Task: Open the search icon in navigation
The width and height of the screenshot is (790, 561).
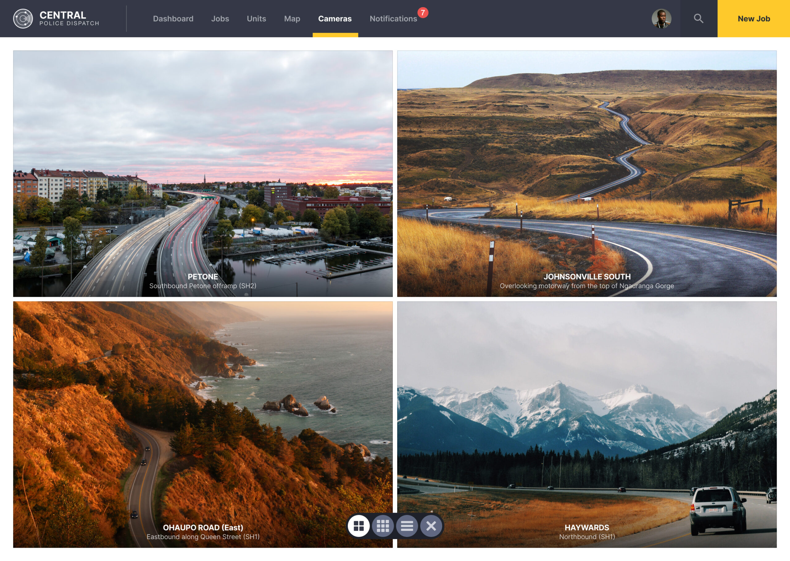Action: point(699,18)
